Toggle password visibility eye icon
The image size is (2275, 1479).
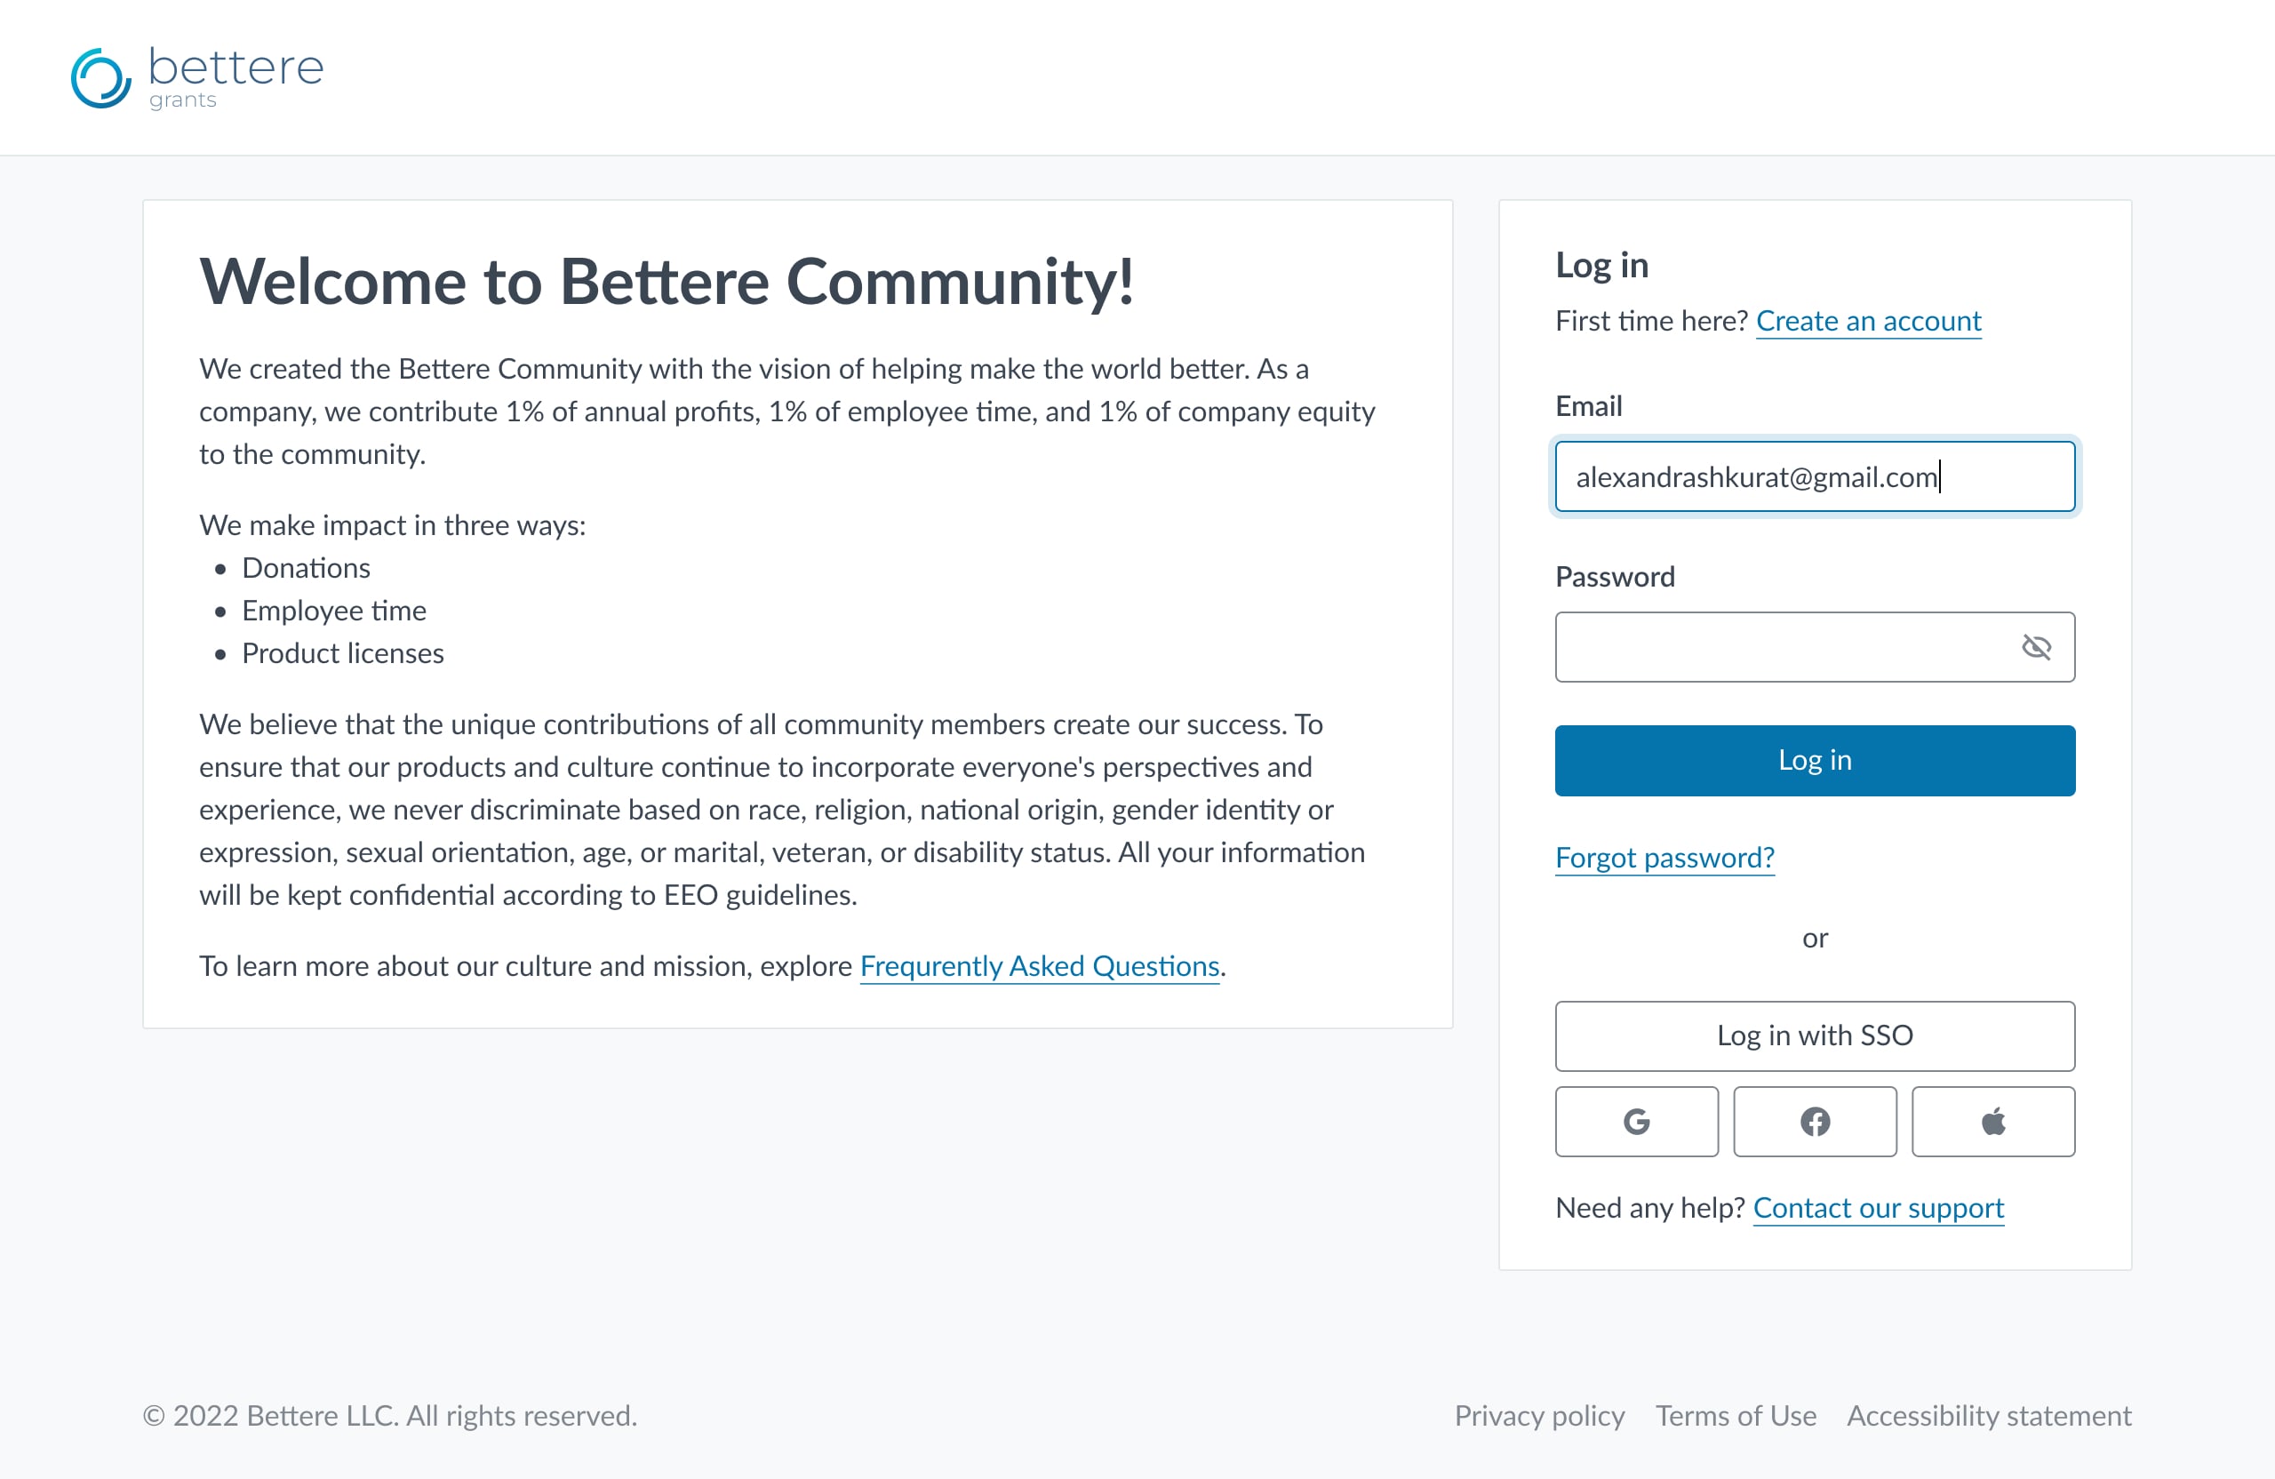pos(2036,647)
